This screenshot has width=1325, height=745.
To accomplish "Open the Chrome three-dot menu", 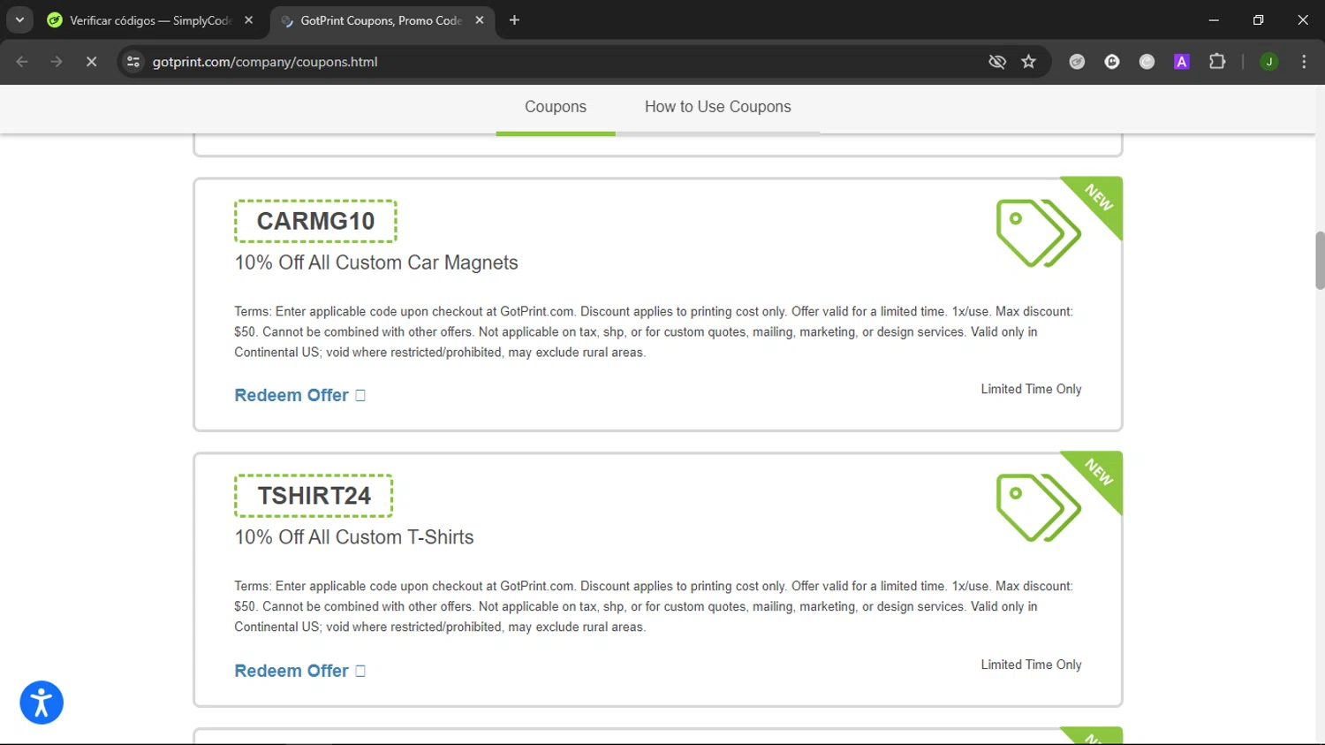I will [x=1304, y=62].
